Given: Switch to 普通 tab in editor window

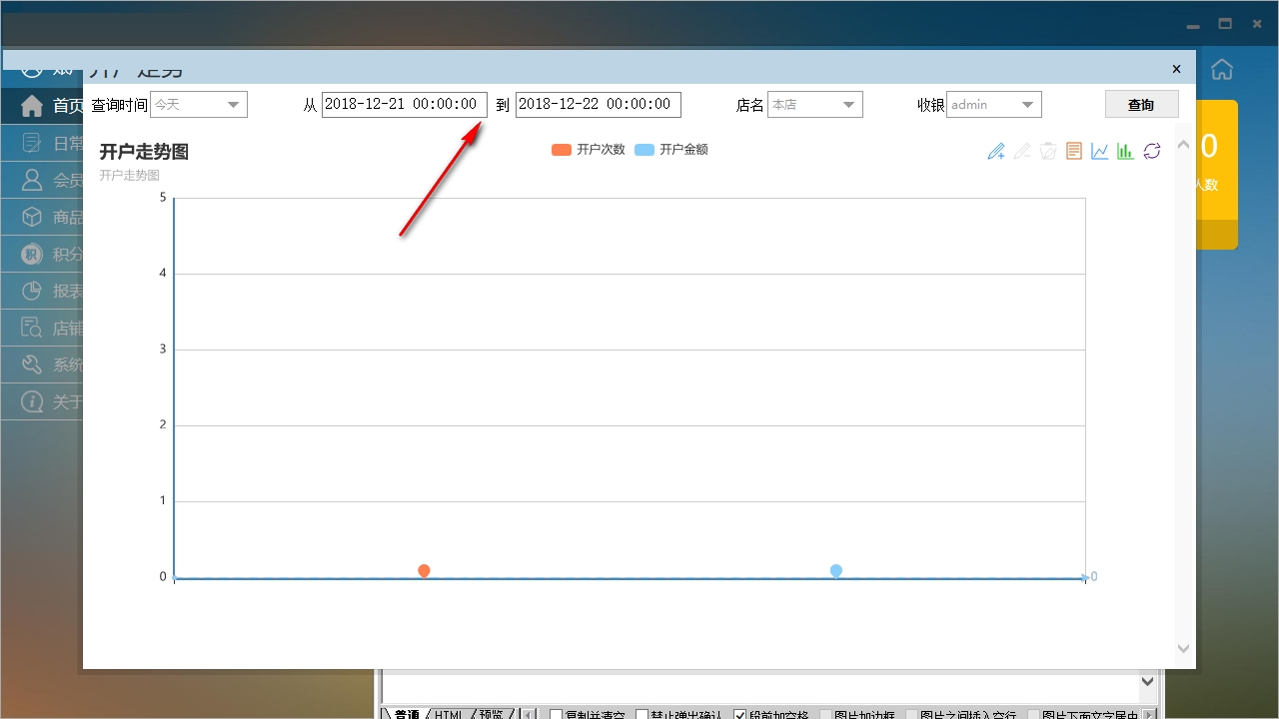Looking at the screenshot, I should (x=406, y=715).
